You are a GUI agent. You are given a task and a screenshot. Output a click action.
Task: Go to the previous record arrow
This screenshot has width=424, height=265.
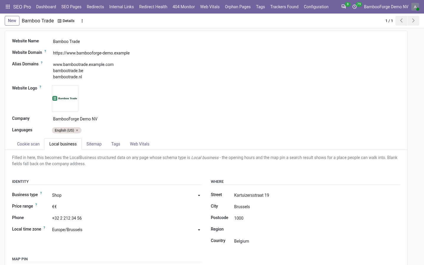tap(401, 21)
